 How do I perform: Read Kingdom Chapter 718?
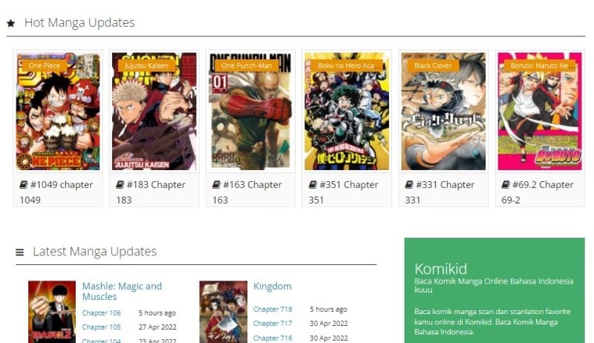(272, 310)
